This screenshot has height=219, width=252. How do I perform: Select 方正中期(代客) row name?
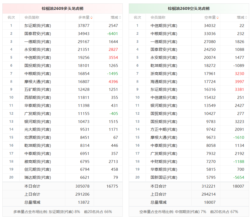(164, 130)
